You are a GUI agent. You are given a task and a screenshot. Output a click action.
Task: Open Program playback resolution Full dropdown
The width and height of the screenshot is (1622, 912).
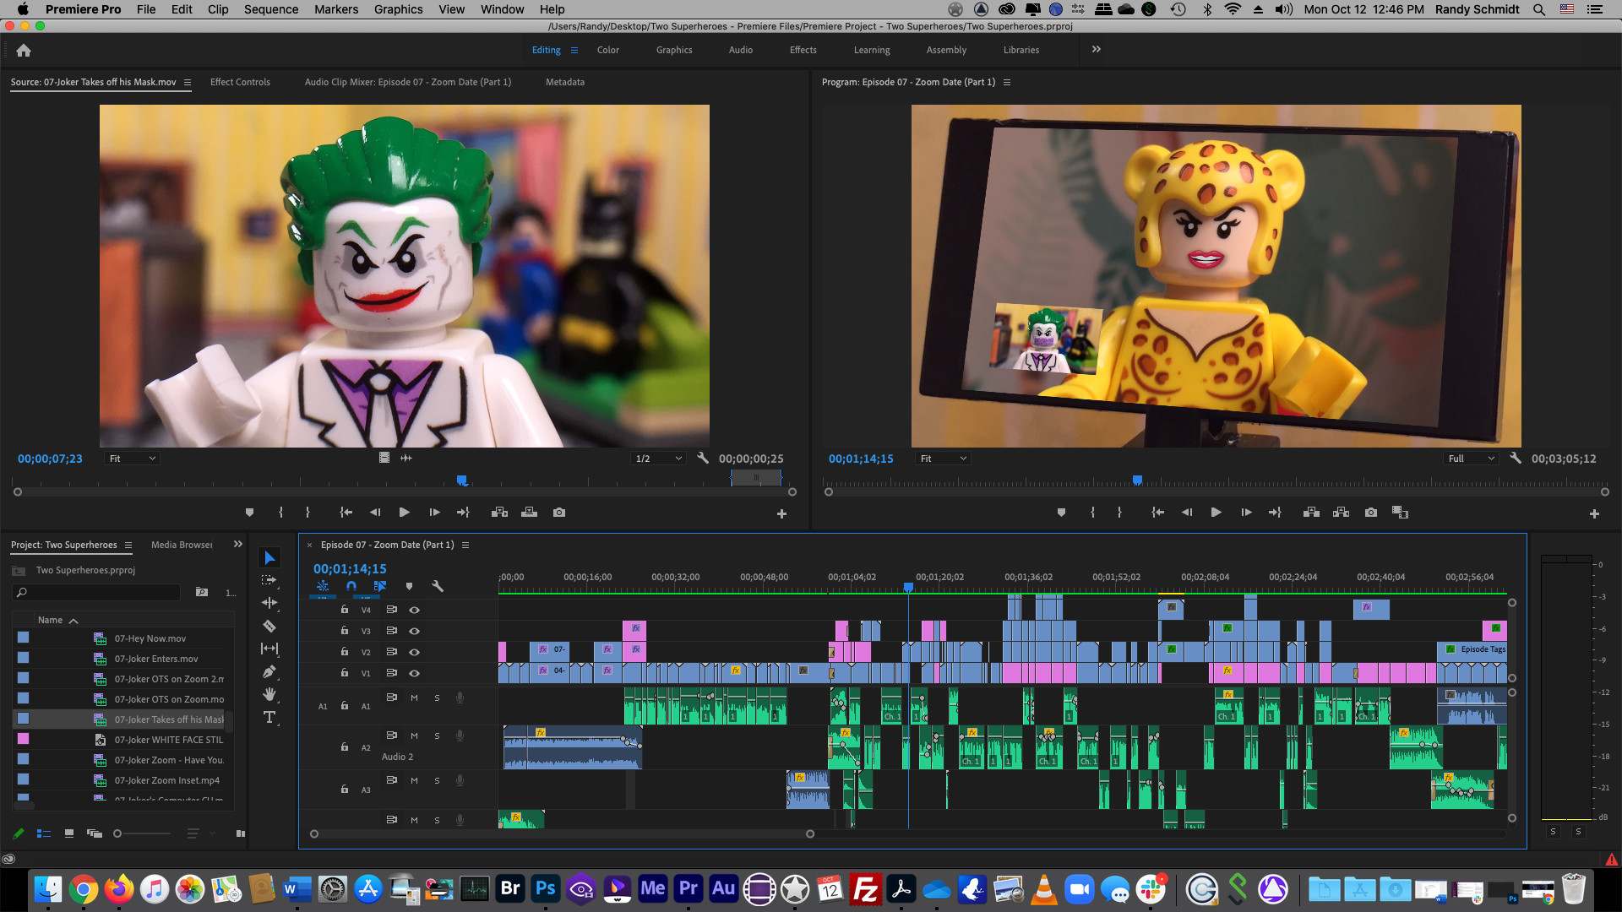[1471, 459]
